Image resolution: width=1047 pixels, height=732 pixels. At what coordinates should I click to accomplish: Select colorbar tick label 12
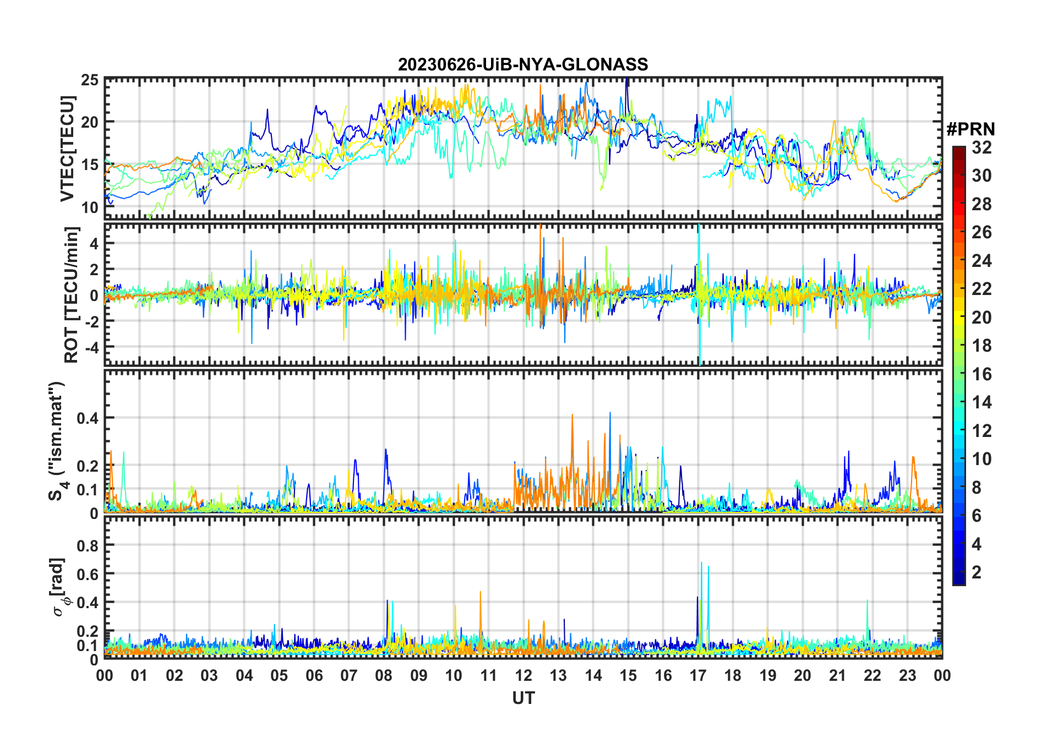click(981, 431)
